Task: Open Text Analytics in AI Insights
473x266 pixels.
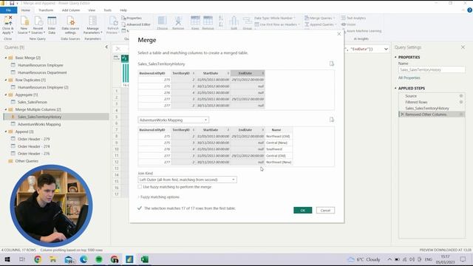Action: point(353,18)
